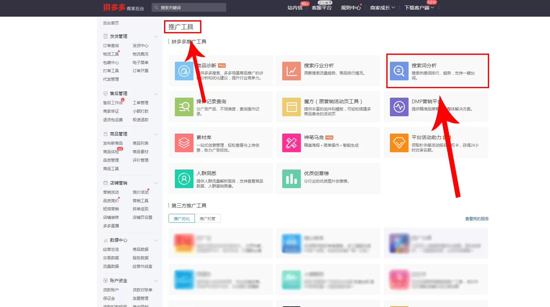Expand the 商家成长 top dropdown
550x307 pixels.
(382, 8)
